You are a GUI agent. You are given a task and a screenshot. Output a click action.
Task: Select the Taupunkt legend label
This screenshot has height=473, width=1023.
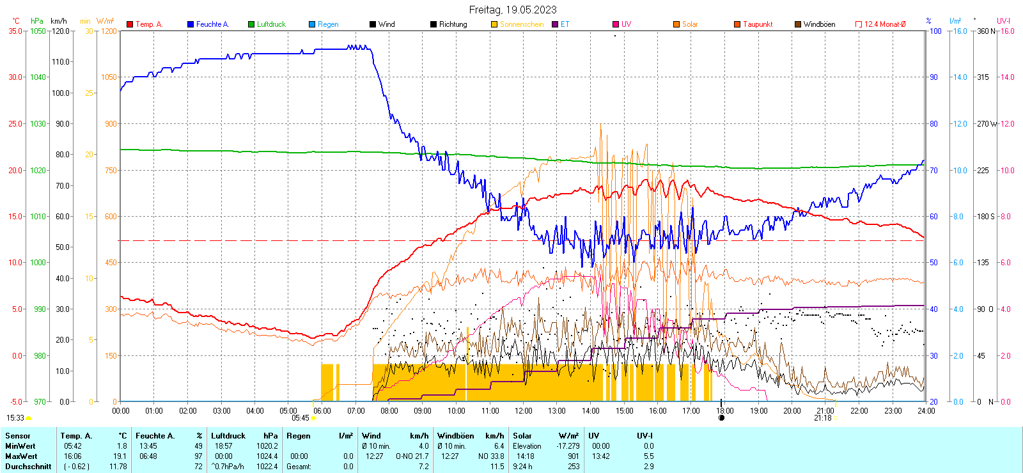click(758, 24)
